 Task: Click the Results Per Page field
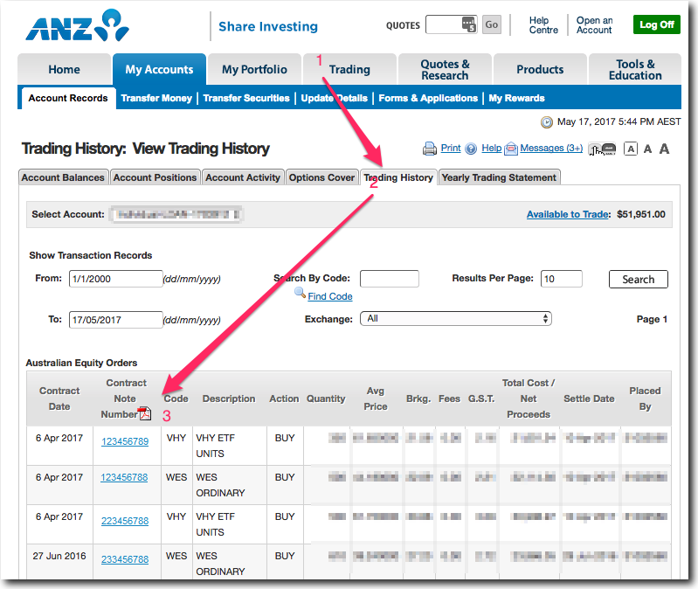point(560,279)
